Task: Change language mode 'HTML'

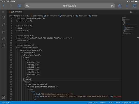Action: [118, 103]
